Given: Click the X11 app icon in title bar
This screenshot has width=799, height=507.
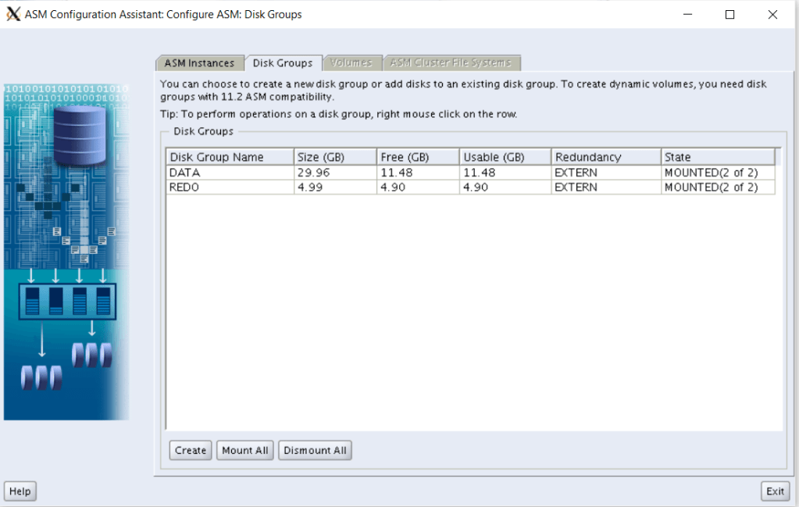Looking at the screenshot, I should click(x=13, y=14).
